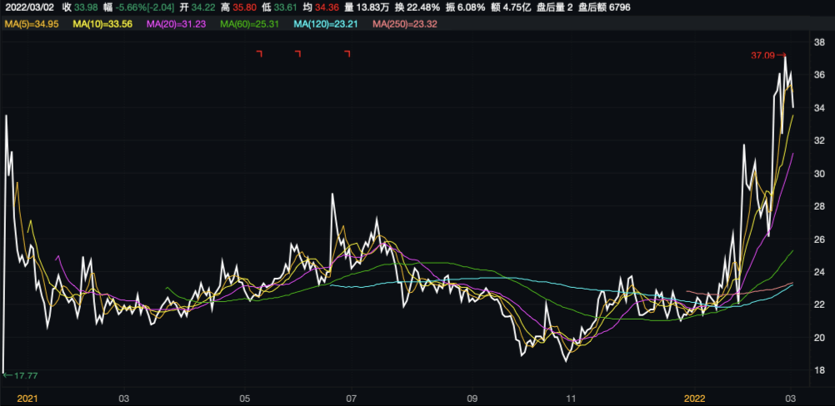Viewport: 835px width, 406px height.
Task: Click the 2021 label on the time axis
Action: pyautogui.click(x=28, y=399)
